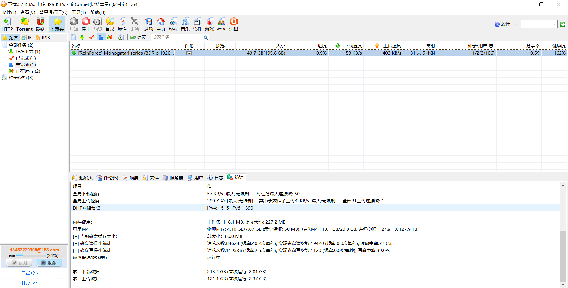This screenshot has height=288, width=568.
Task: Switch to the RSS sidebar tab
Action: tap(43, 37)
